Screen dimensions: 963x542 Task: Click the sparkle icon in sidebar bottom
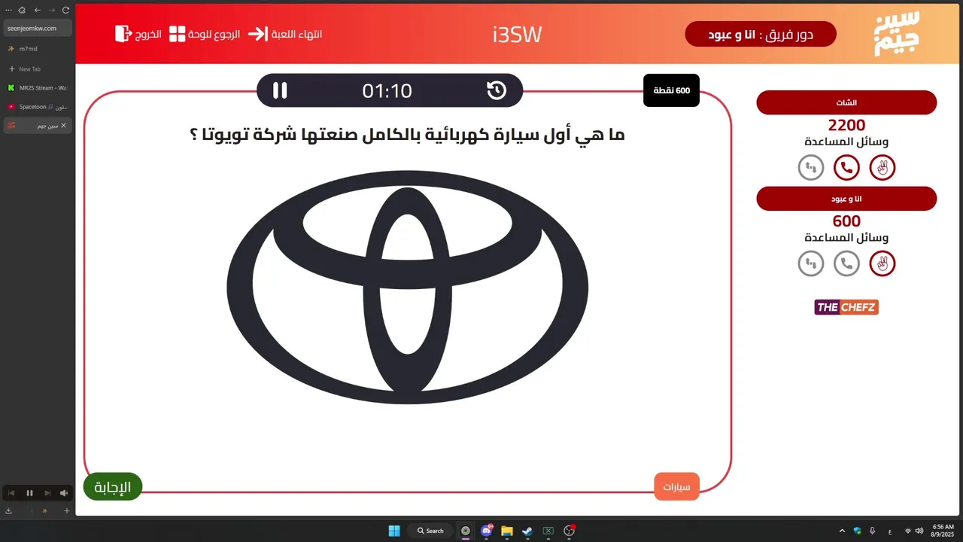point(44,511)
